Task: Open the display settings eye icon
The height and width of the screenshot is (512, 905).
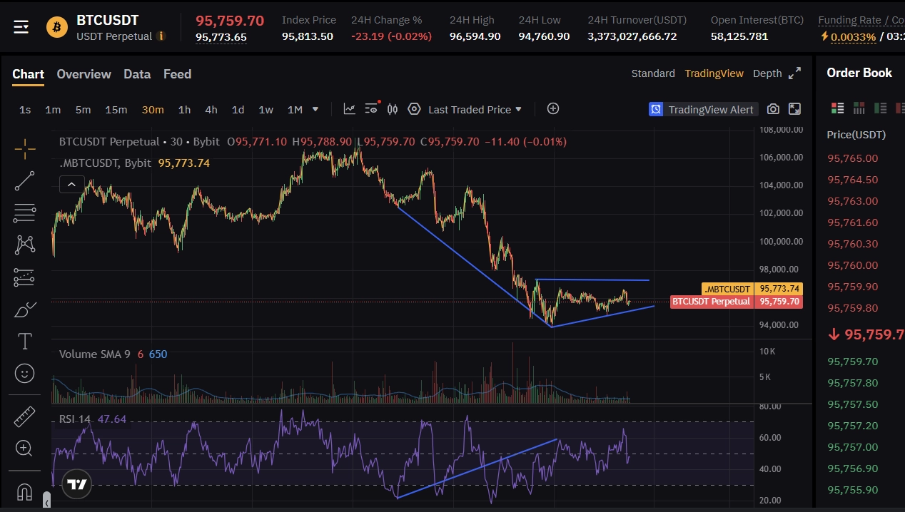Action: [372, 108]
